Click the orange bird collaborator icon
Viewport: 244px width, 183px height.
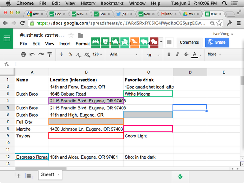pos(134,42)
